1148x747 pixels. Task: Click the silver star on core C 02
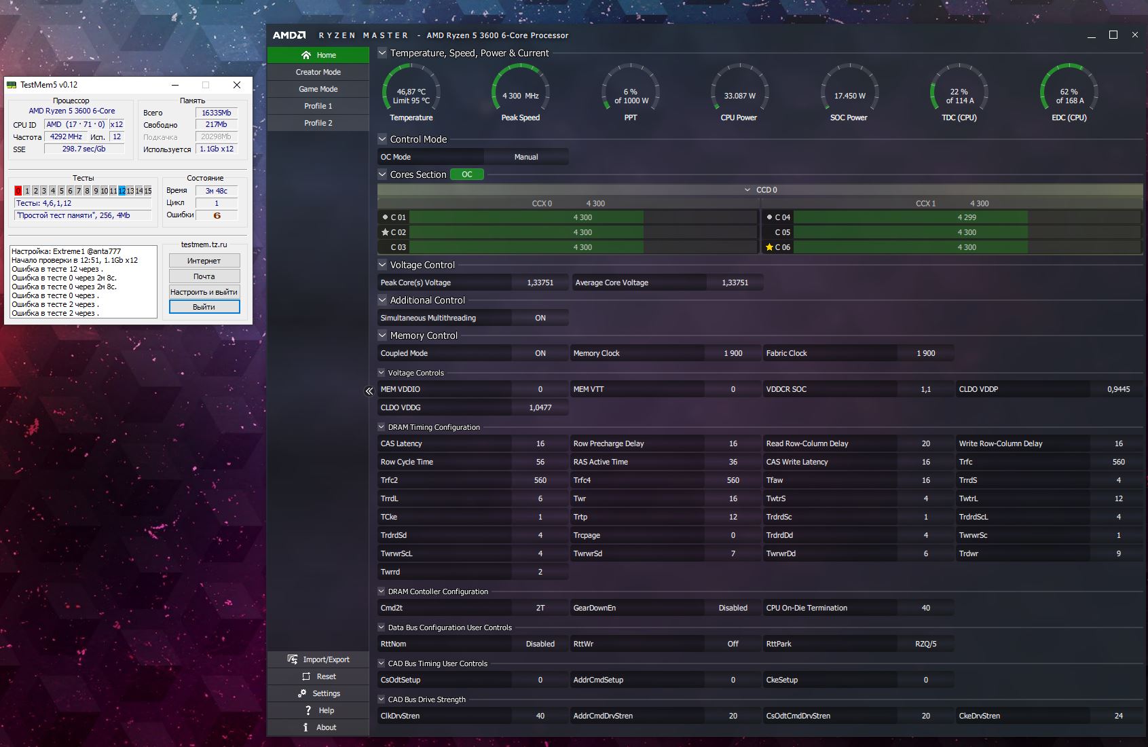point(385,232)
